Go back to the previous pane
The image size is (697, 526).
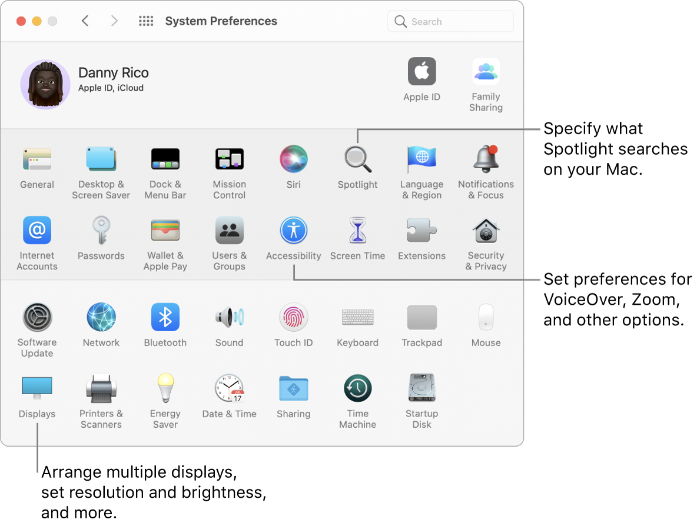[x=85, y=21]
